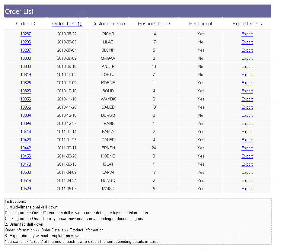Viewport: 281px width, 251px height.
Task: View order 10500 details
Action: [26, 172]
